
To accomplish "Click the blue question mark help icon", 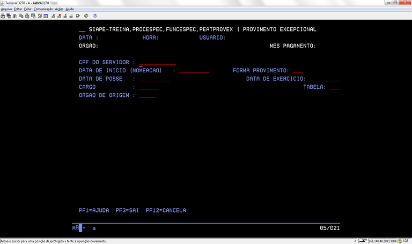I will coord(95,16).
